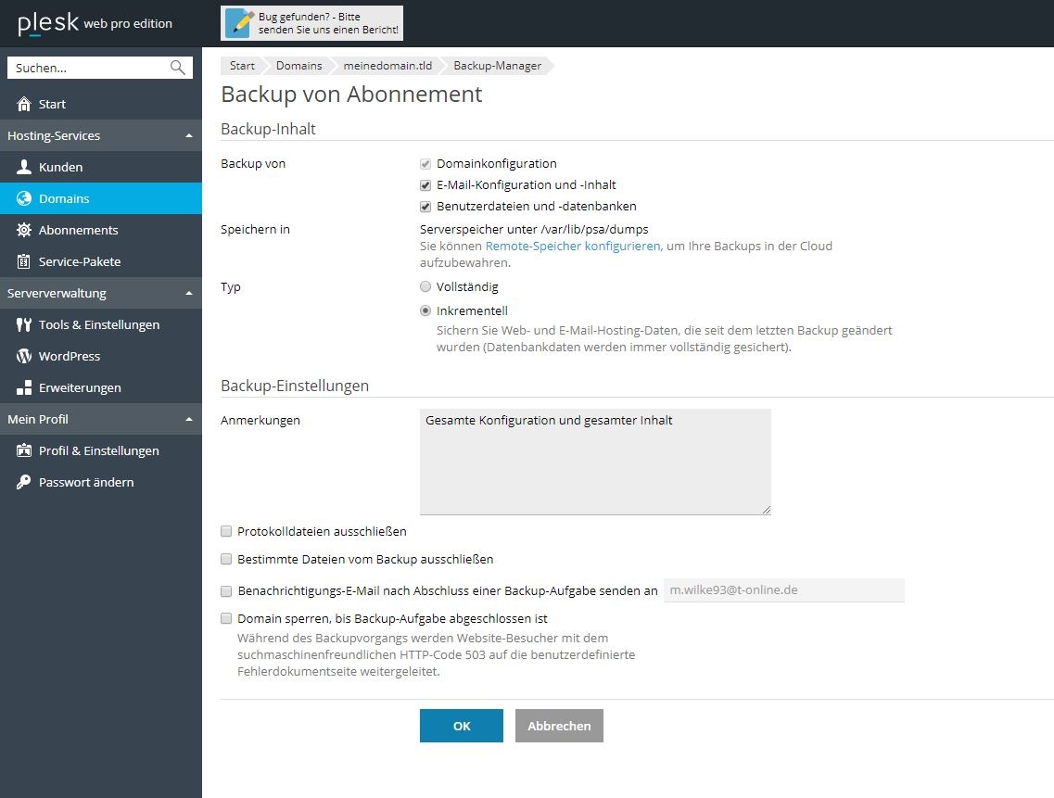Image resolution: width=1054 pixels, height=798 pixels.
Task: Open Tools & Einstellungen menu item
Action: tap(101, 324)
